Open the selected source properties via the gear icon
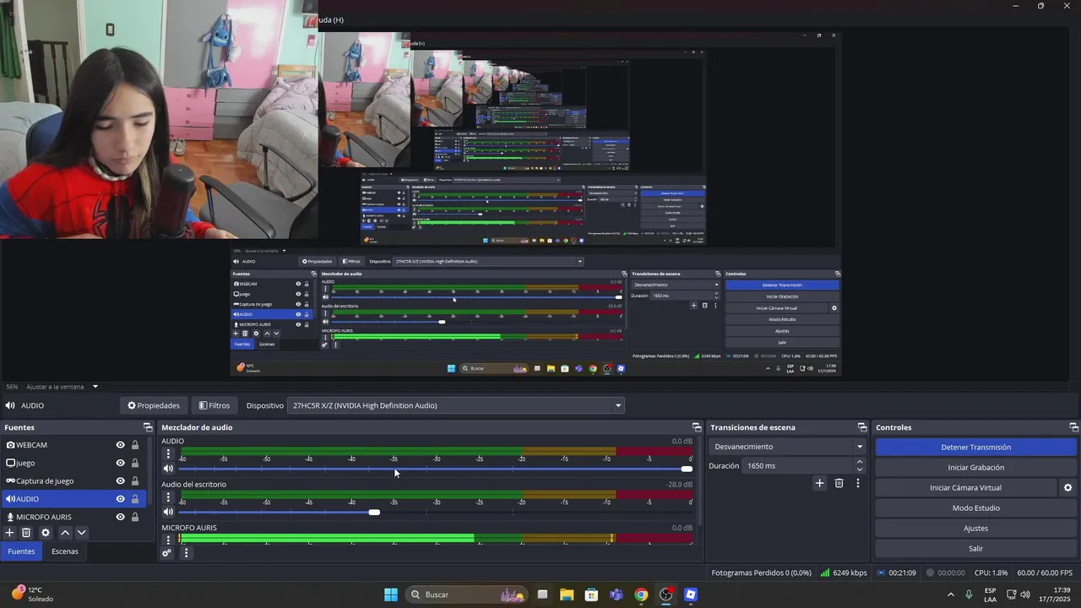 [46, 533]
